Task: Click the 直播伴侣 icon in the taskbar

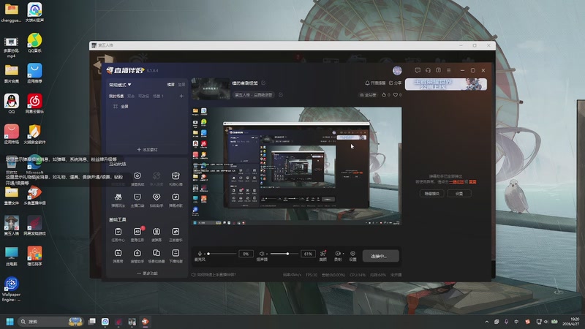Action: pyautogui.click(x=145, y=322)
